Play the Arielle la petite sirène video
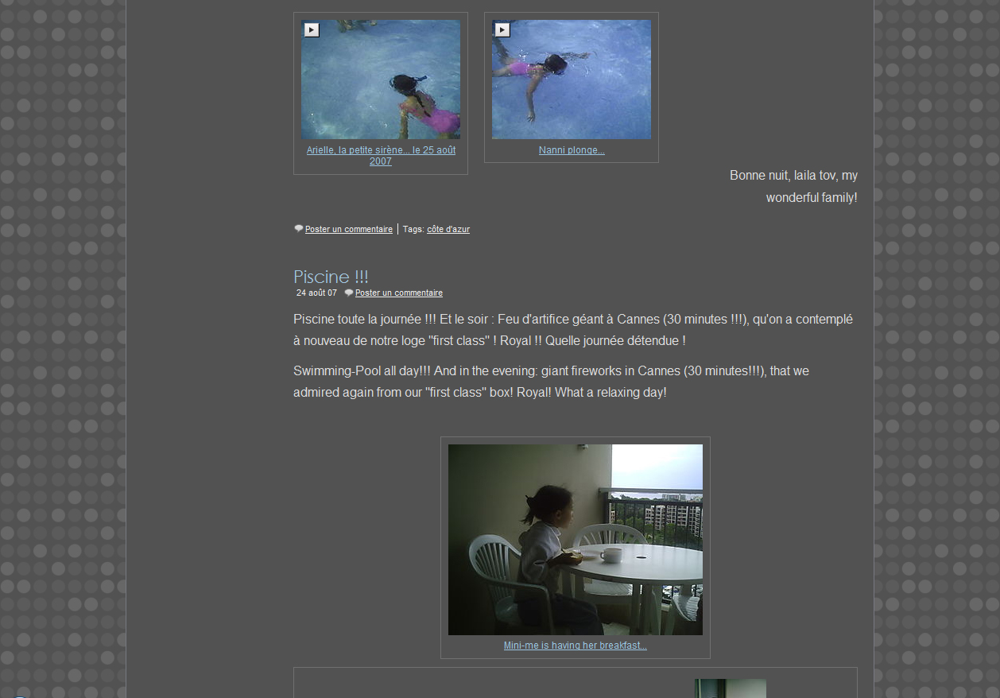 pyautogui.click(x=312, y=30)
